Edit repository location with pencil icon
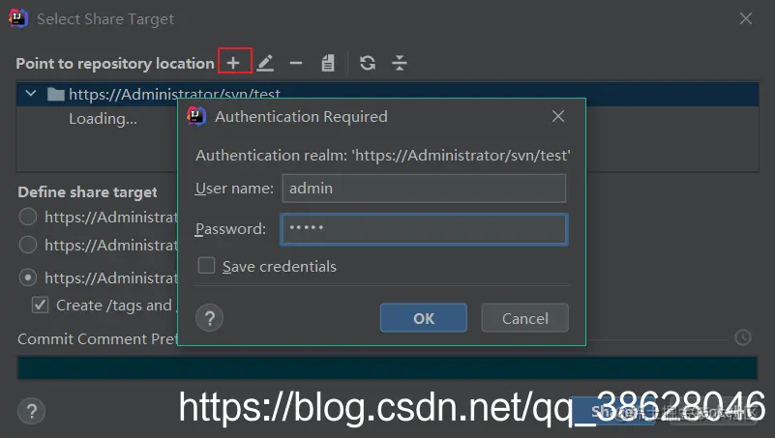The height and width of the screenshot is (438, 775). point(265,63)
